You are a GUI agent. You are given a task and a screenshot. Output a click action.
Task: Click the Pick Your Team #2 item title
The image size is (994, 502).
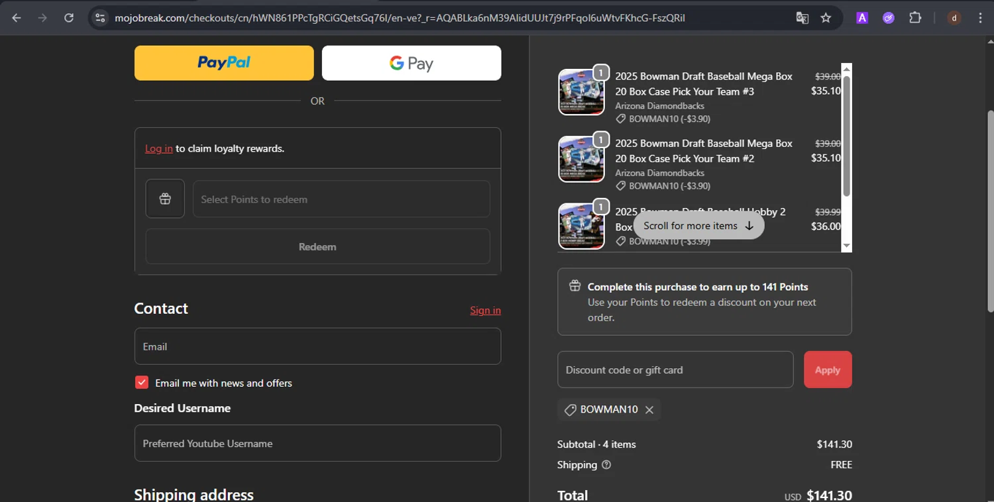coord(704,150)
